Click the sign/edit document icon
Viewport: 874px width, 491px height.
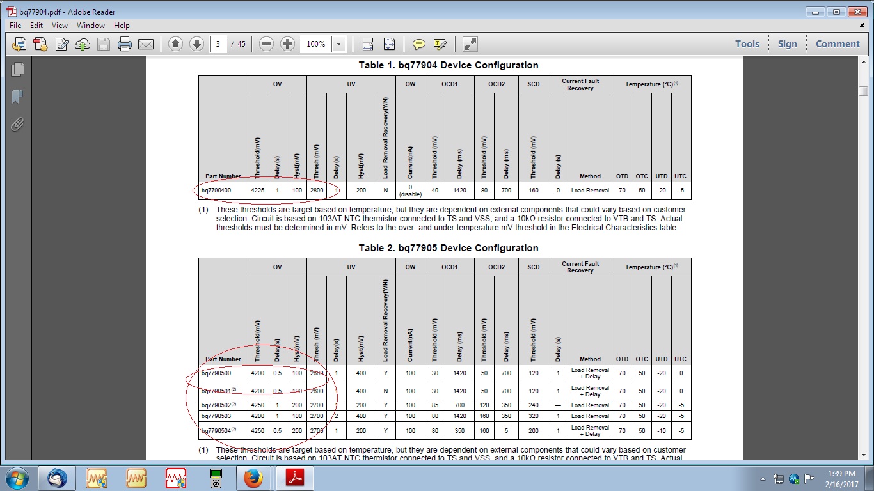point(61,44)
